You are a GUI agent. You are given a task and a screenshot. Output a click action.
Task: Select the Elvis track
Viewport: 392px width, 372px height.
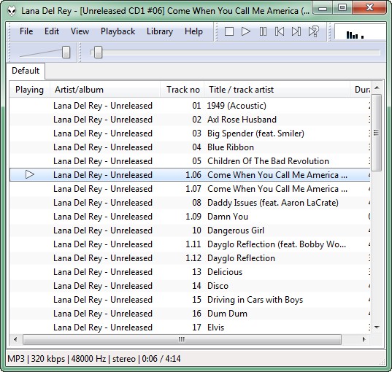click(x=190, y=328)
